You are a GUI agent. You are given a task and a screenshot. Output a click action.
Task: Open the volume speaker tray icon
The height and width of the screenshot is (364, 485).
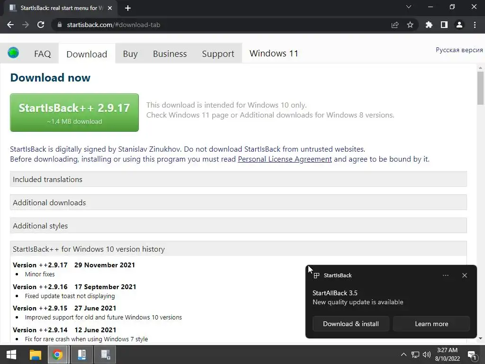[427, 355]
